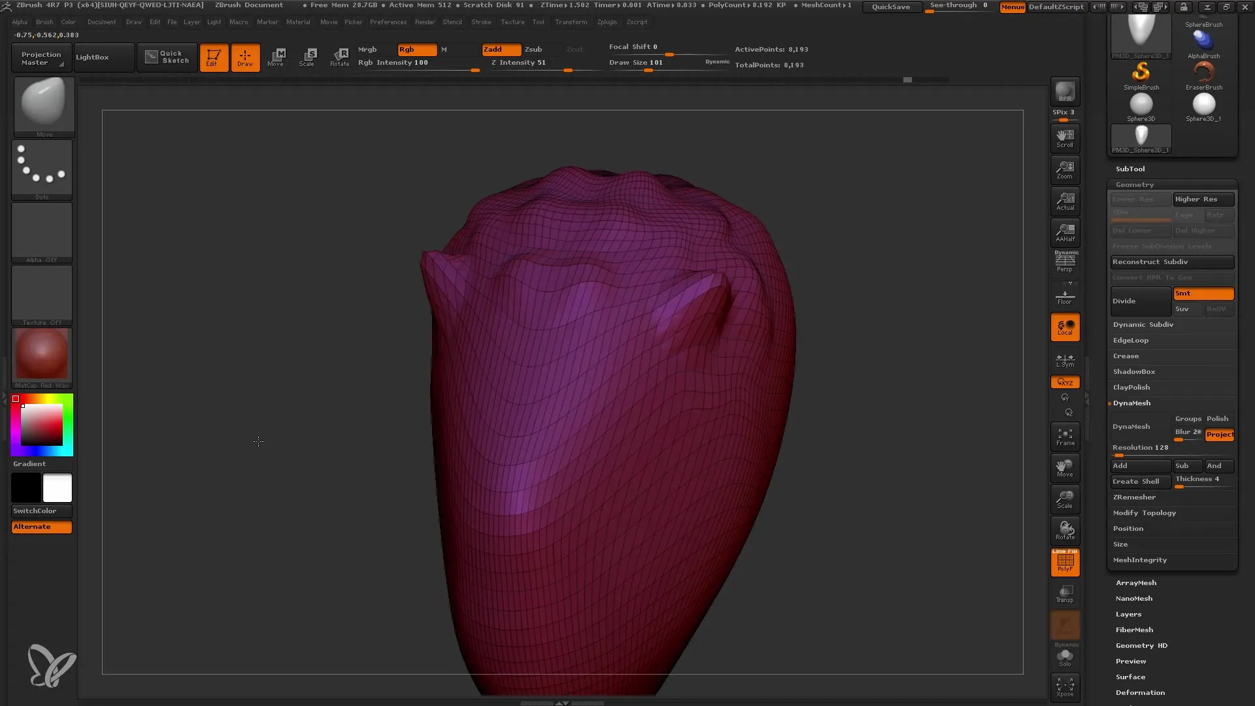Select the PolyF wireframe display icon

1066,561
